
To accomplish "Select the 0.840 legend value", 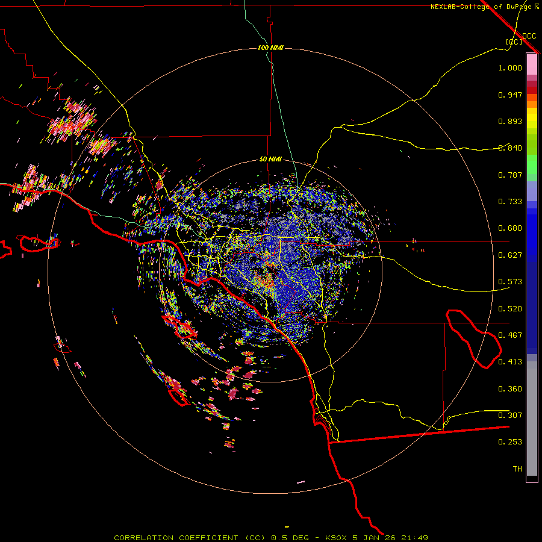I will (x=510, y=148).
